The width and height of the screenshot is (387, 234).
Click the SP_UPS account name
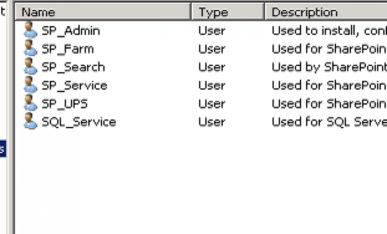click(65, 103)
